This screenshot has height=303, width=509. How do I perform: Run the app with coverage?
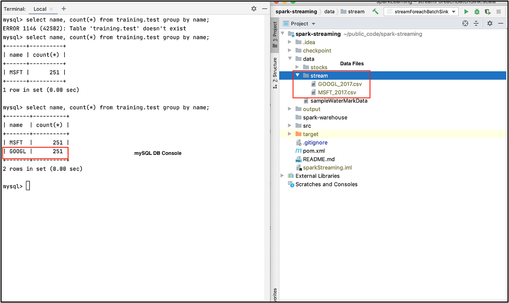point(488,12)
